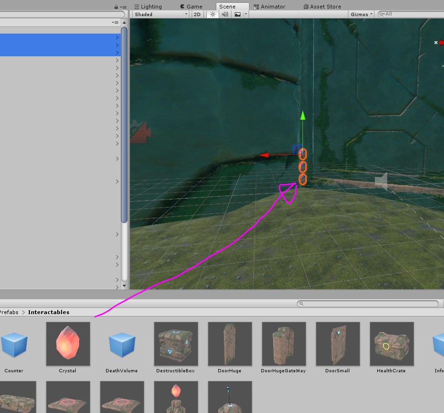Click the red X-axis gizmo arrow
This screenshot has width=444, height=413.
click(x=264, y=155)
